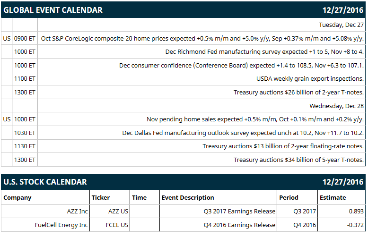Click the Estimate column header
368x237 pixels.
tap(333, 198)
